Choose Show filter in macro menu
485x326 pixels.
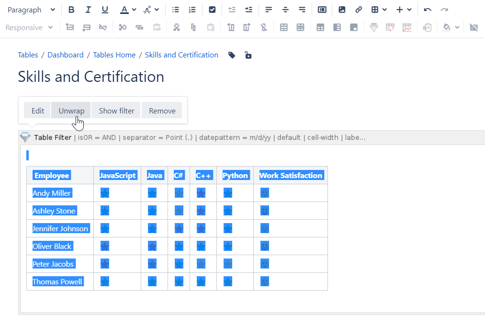(116, 111)
